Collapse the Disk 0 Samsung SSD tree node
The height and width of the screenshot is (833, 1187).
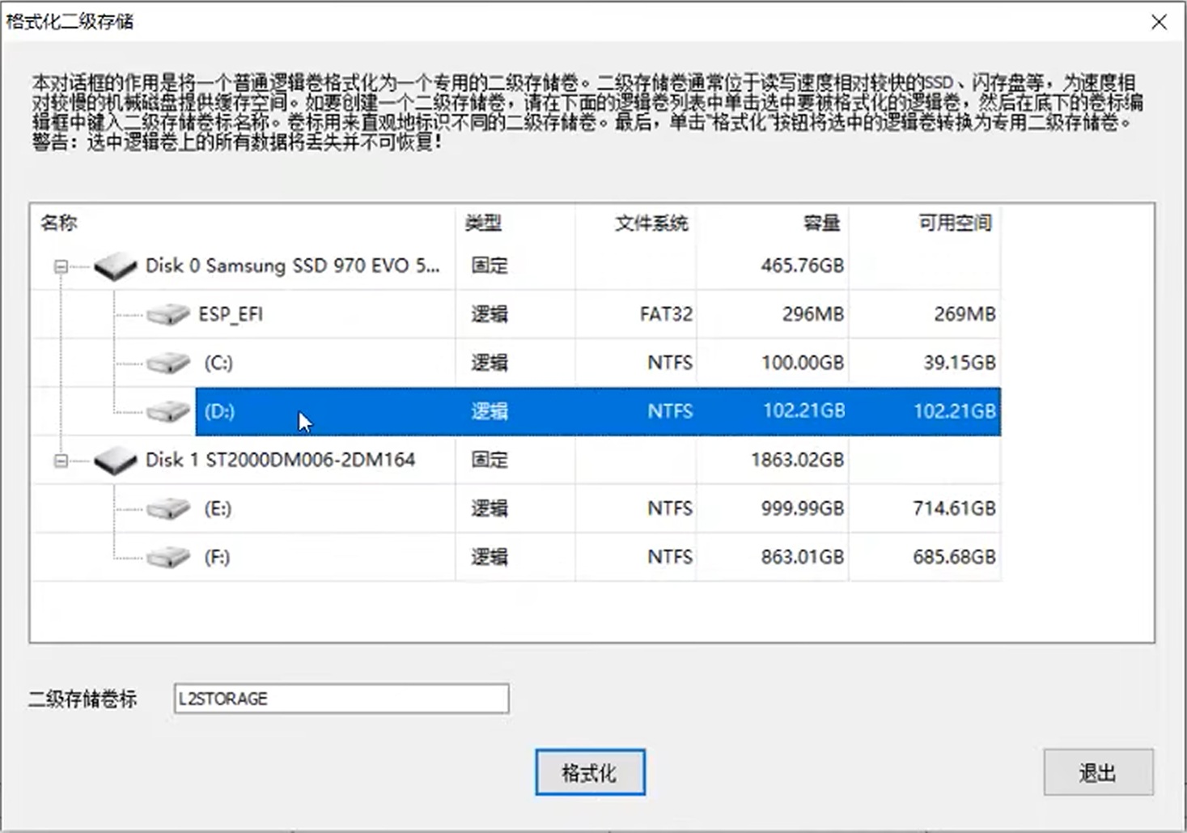point(61,266)
